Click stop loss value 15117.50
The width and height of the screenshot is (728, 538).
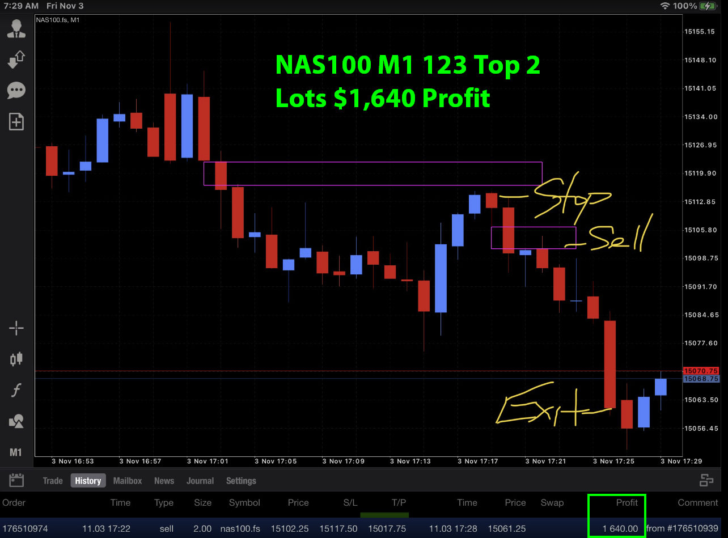[x=338, y=528]
